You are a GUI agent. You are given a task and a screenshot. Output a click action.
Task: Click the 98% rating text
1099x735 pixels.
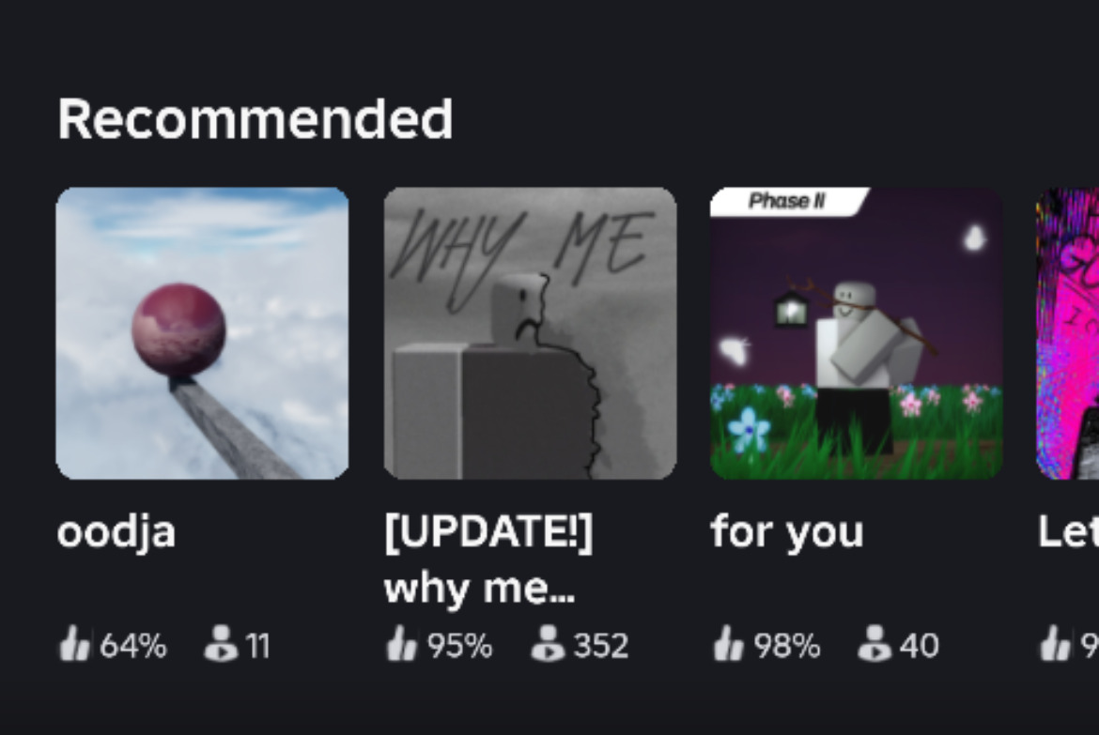(x=787, y=645)
